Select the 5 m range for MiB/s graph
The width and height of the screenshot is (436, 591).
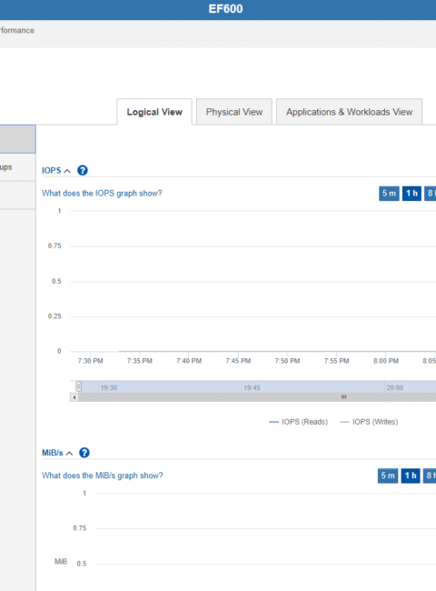coord(388,476)
